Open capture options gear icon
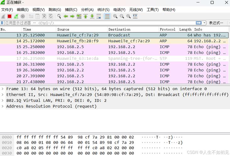This screenshot has height=156, width=230. click(23, 16)
